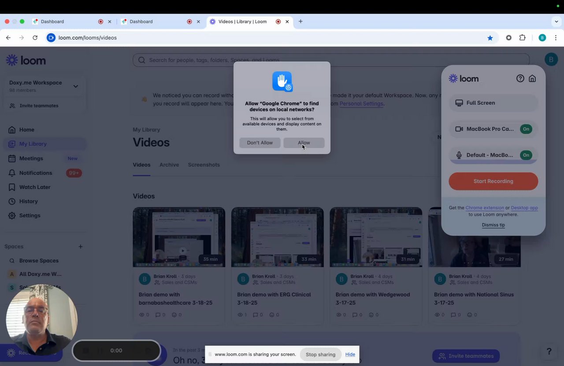Open the Chrome three-dot menu
The image size is (564, 366).
tap(556, 38)
